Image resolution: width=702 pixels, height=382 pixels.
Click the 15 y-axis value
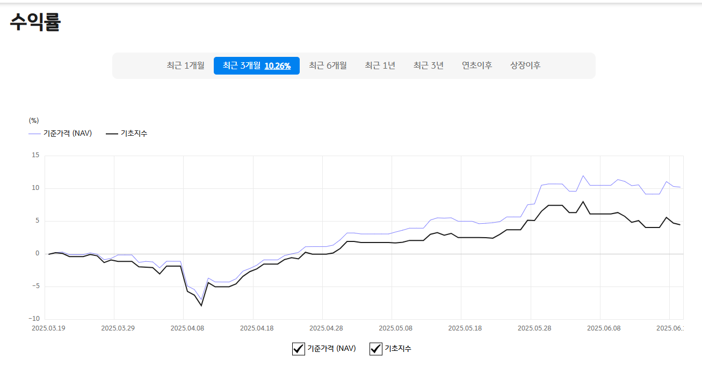(x=35, y=155)
